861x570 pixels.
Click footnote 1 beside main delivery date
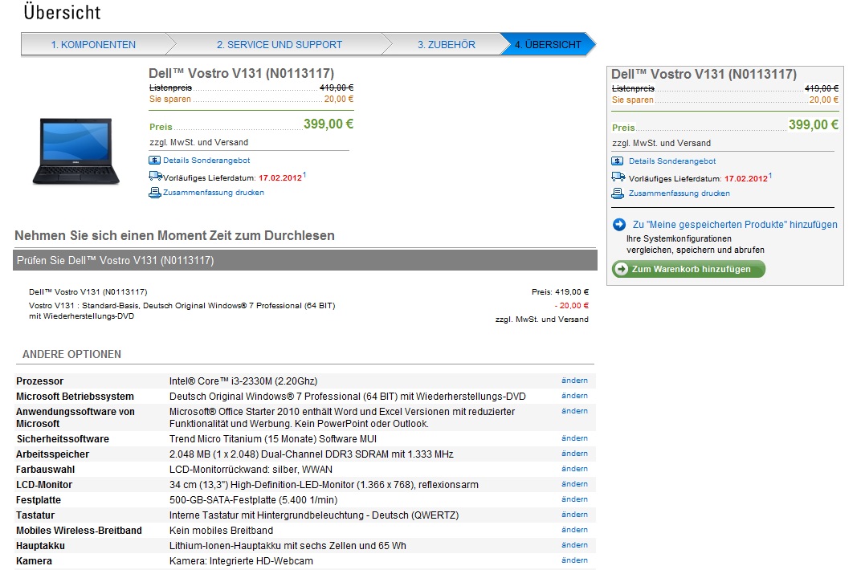304,175
